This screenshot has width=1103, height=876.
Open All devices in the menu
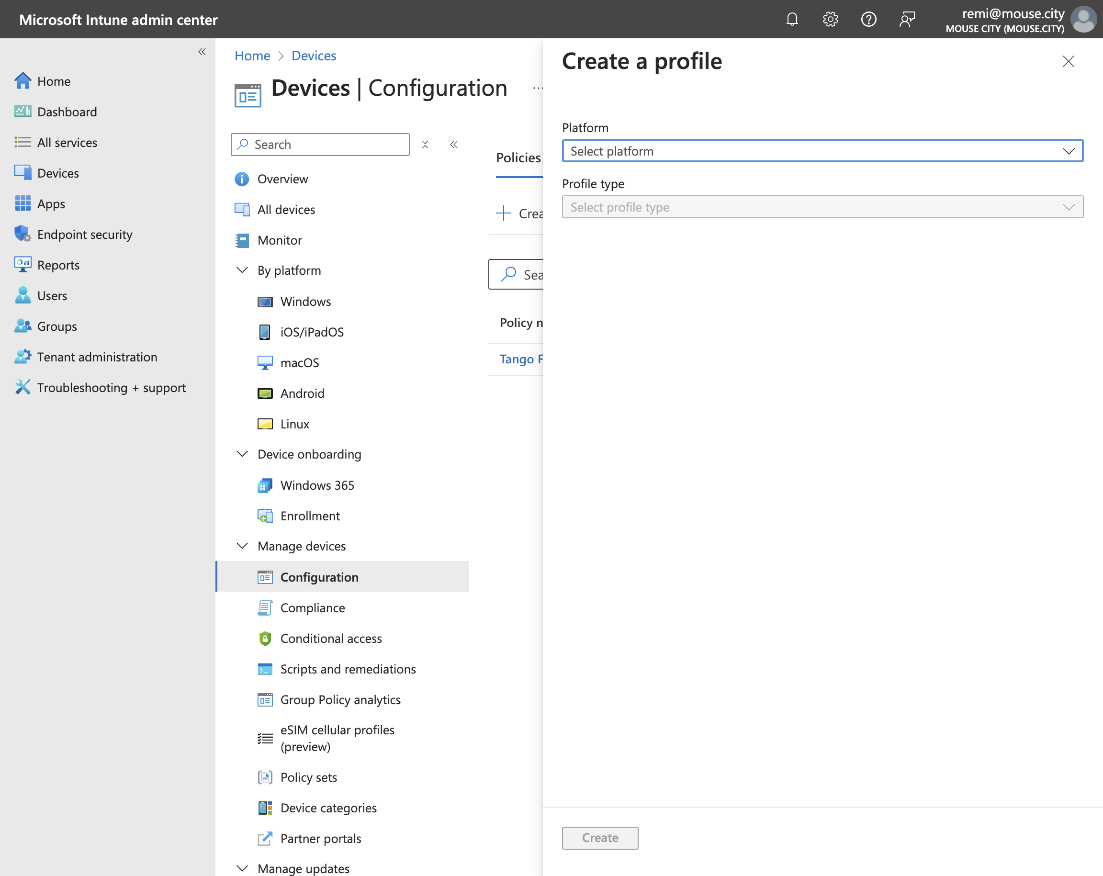(x=286, y=210)
